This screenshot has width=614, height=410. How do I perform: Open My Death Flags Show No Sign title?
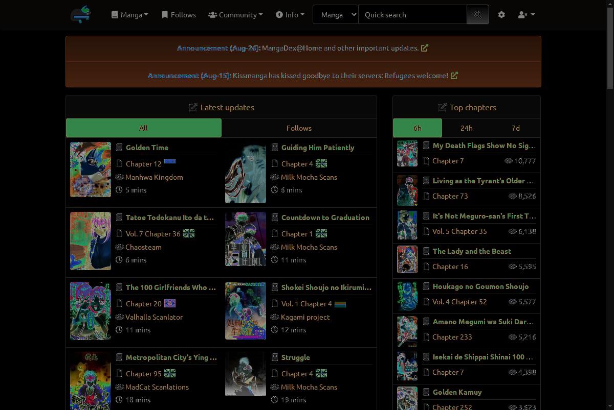(484, 146)
